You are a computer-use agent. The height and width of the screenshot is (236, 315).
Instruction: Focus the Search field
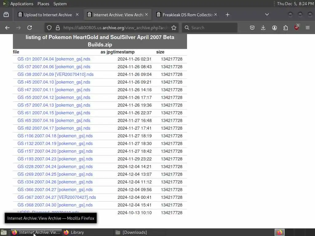pos(210,28)
